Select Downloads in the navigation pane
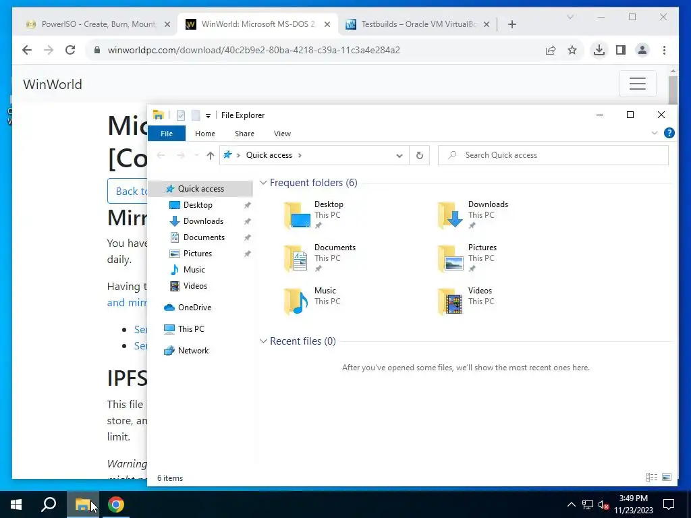 [x=203, y=221]
